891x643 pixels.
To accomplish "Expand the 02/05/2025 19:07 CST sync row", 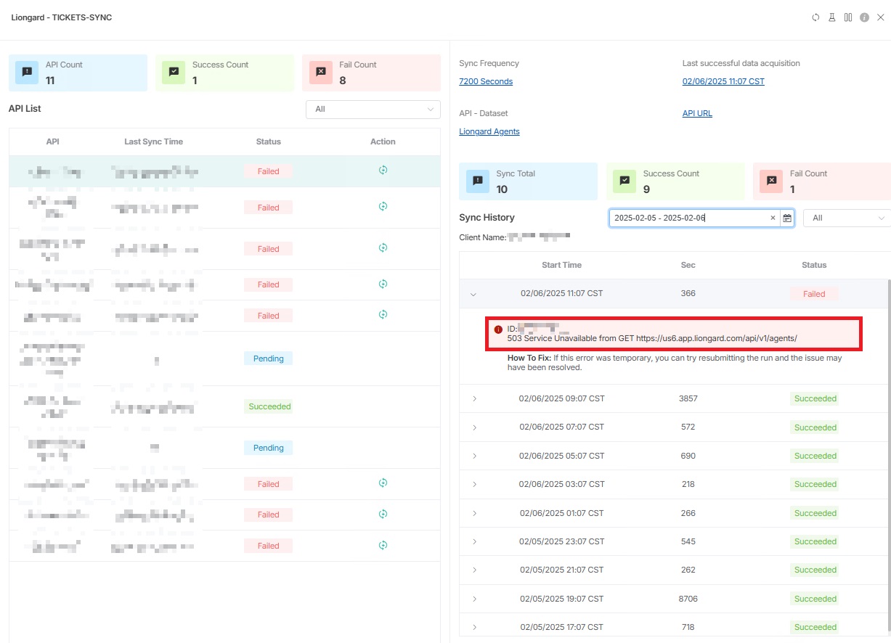I will click(474, 599).
